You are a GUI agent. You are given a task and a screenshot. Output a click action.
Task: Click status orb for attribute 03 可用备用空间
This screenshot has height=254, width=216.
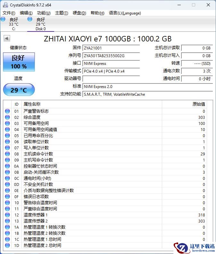[7, 123]
